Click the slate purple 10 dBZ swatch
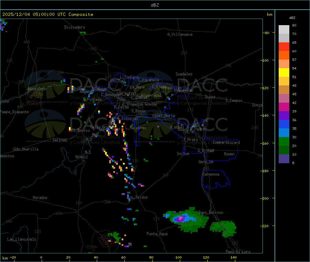The height and width of the screenshot is (262, 310). 284,159
